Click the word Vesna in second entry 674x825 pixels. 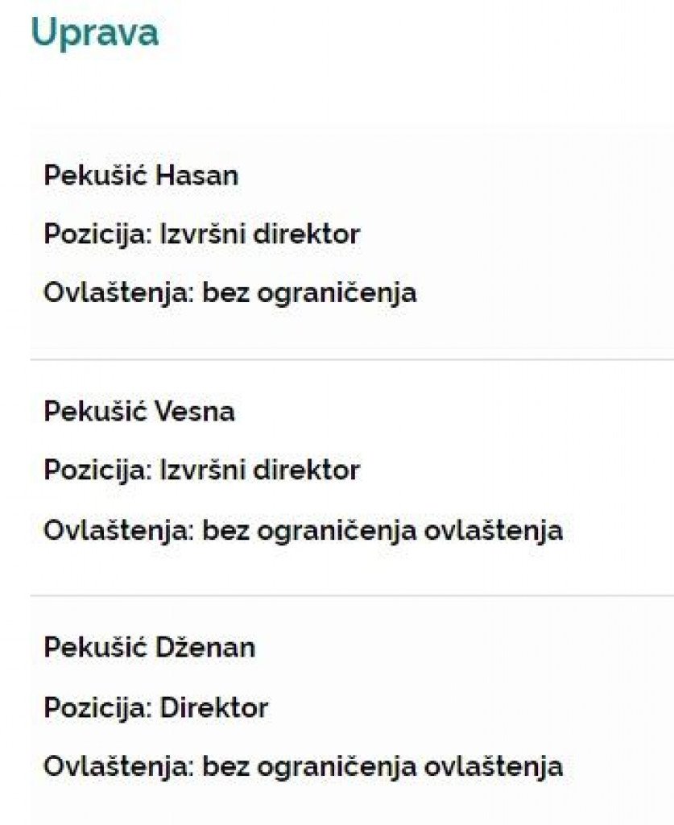(195, 412)
